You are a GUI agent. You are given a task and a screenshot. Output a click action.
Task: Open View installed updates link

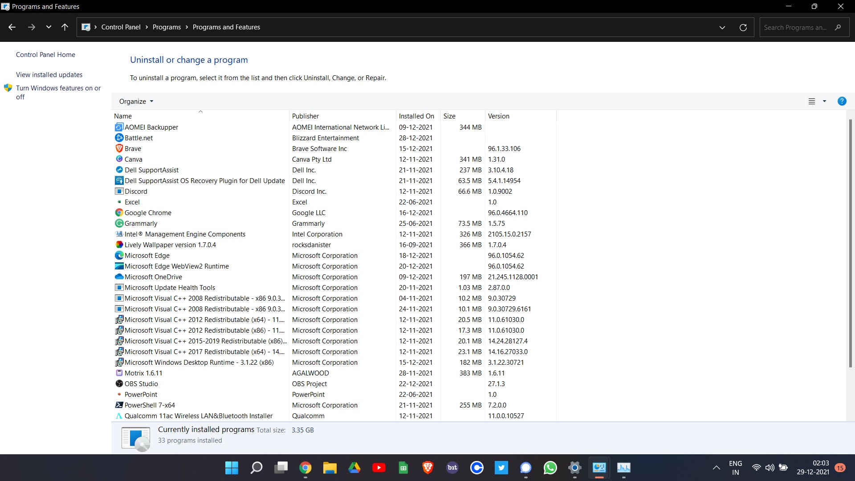[49, 75]
